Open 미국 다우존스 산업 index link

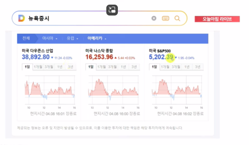pyautogui.click(x=37, y=51)
